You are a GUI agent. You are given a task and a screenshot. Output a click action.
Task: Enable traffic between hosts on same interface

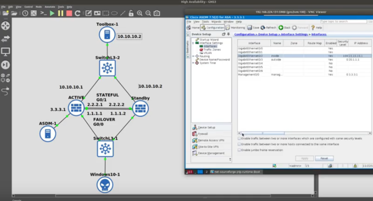(x=239, y=144)
